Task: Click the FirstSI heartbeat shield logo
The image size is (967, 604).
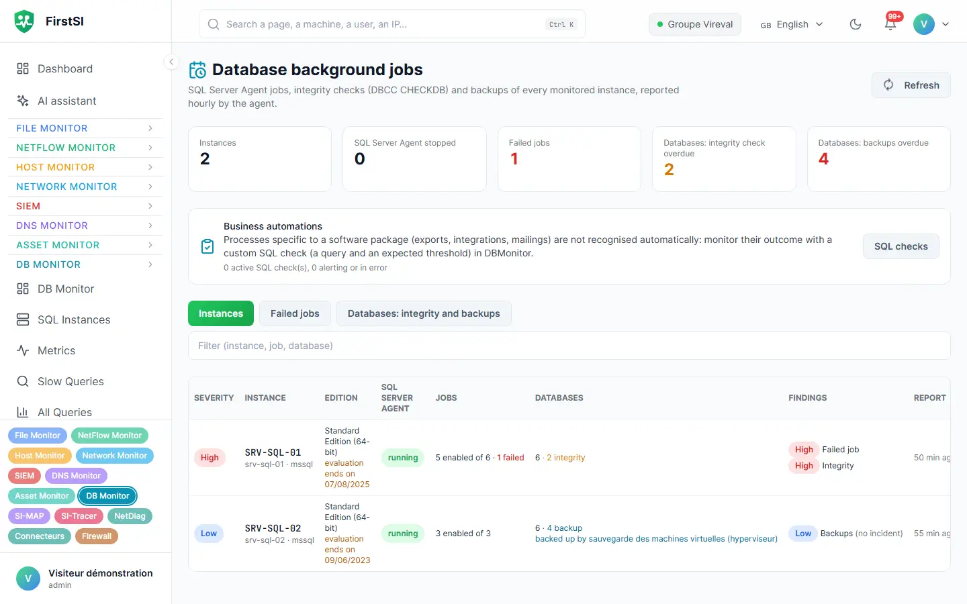Action: 24,21
